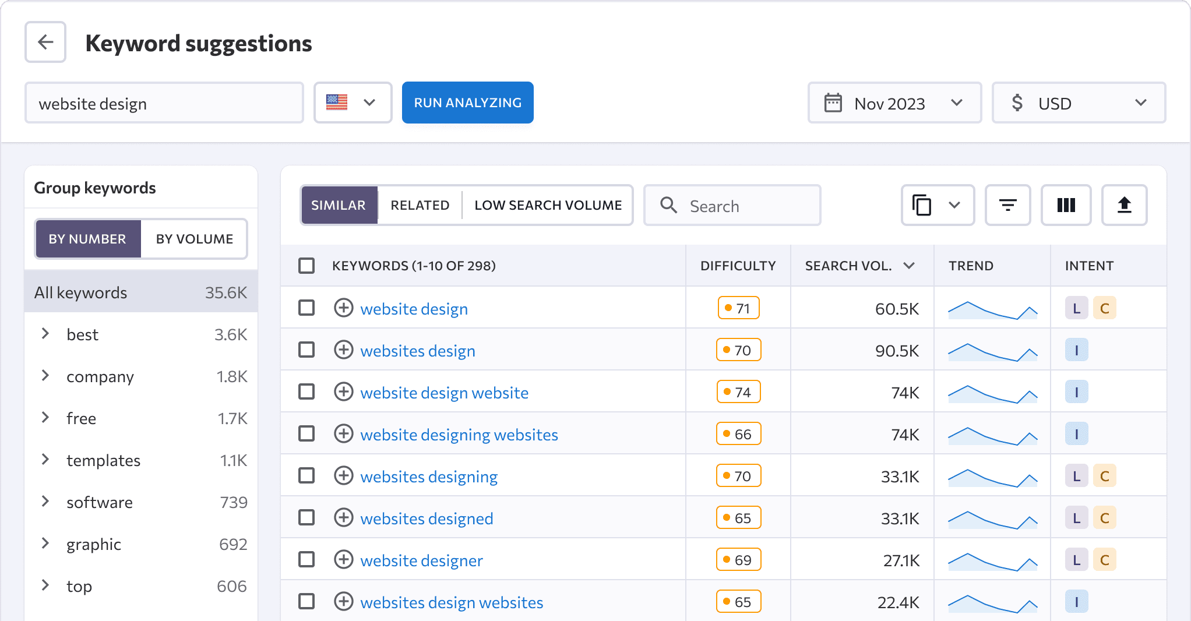Click the trend sparkline for 'websites designing'

(993, 478)
